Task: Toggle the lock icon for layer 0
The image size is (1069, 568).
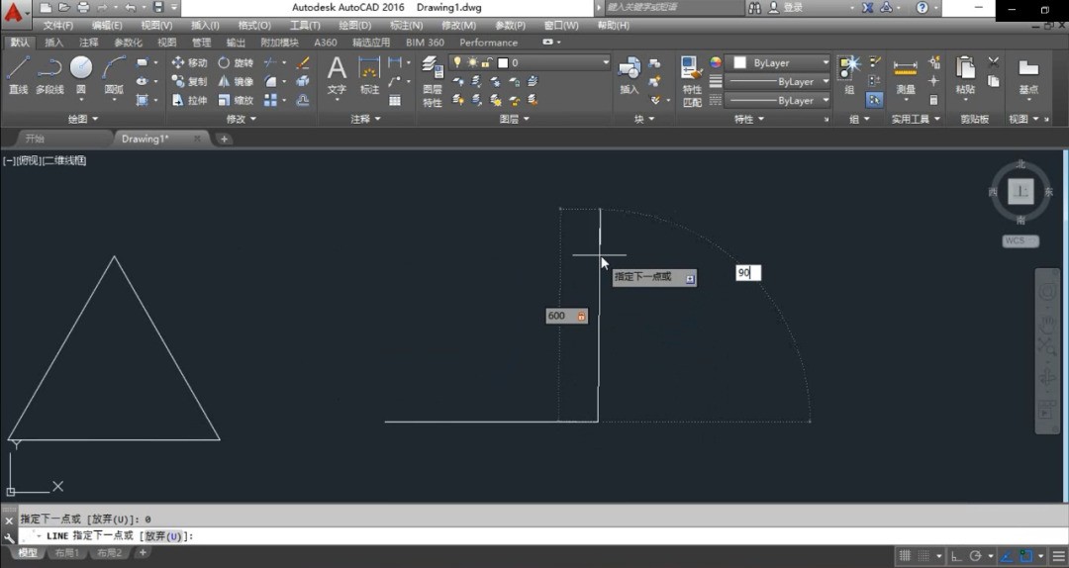Action: coord(487,62)
